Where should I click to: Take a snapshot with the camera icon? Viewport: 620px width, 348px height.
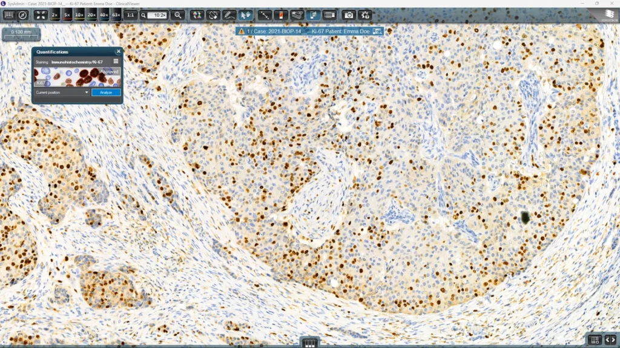tap(349, 15)
